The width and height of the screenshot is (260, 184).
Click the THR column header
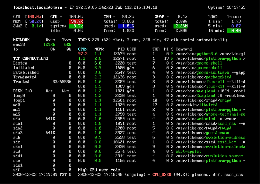tap(156, 49)
